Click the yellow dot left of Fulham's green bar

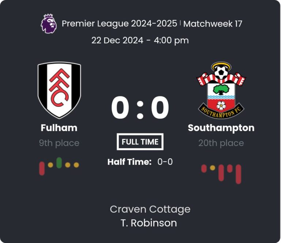pos(50,165)
